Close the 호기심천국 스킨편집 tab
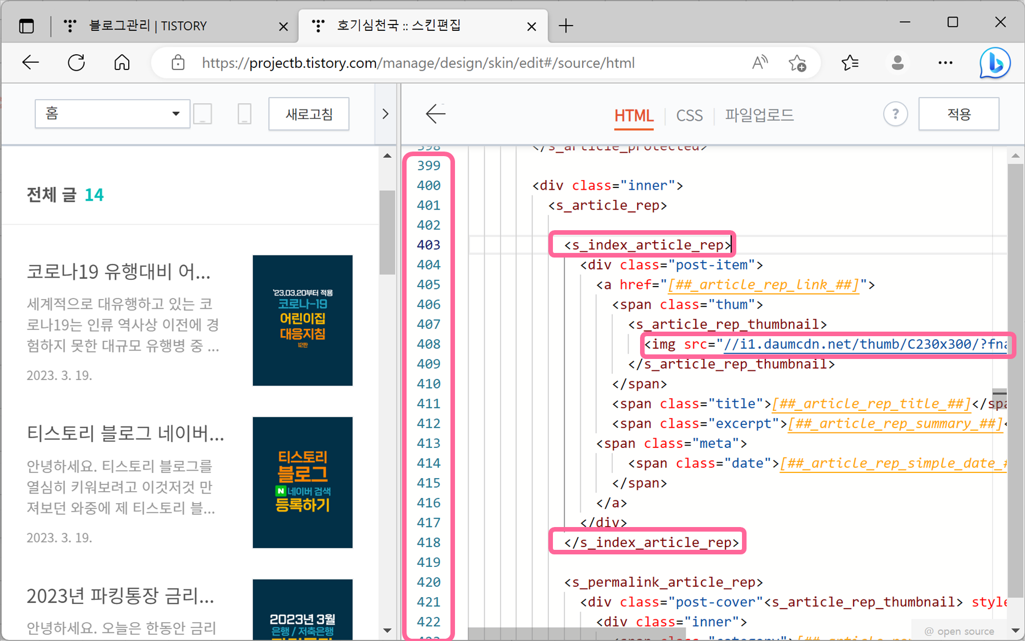Image resolution: width=1025 pixels, height=641 pixels. (x=531, y=26)
